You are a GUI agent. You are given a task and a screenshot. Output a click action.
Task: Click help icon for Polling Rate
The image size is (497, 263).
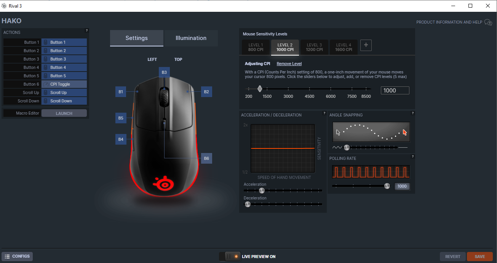point(413,156)
